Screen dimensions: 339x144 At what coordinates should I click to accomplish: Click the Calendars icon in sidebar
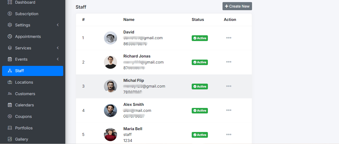pyautogui.click(x=10, y=105)
